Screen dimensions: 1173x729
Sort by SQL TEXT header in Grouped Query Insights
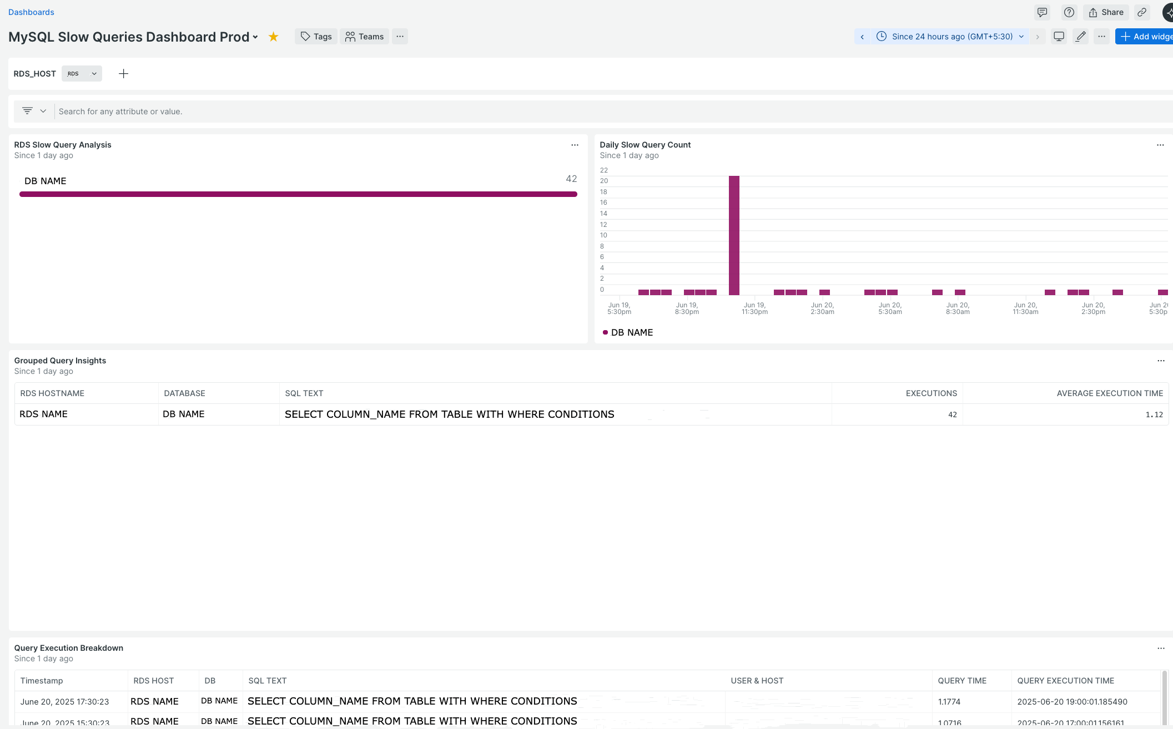pyautogui.click(x=304, y=393)
